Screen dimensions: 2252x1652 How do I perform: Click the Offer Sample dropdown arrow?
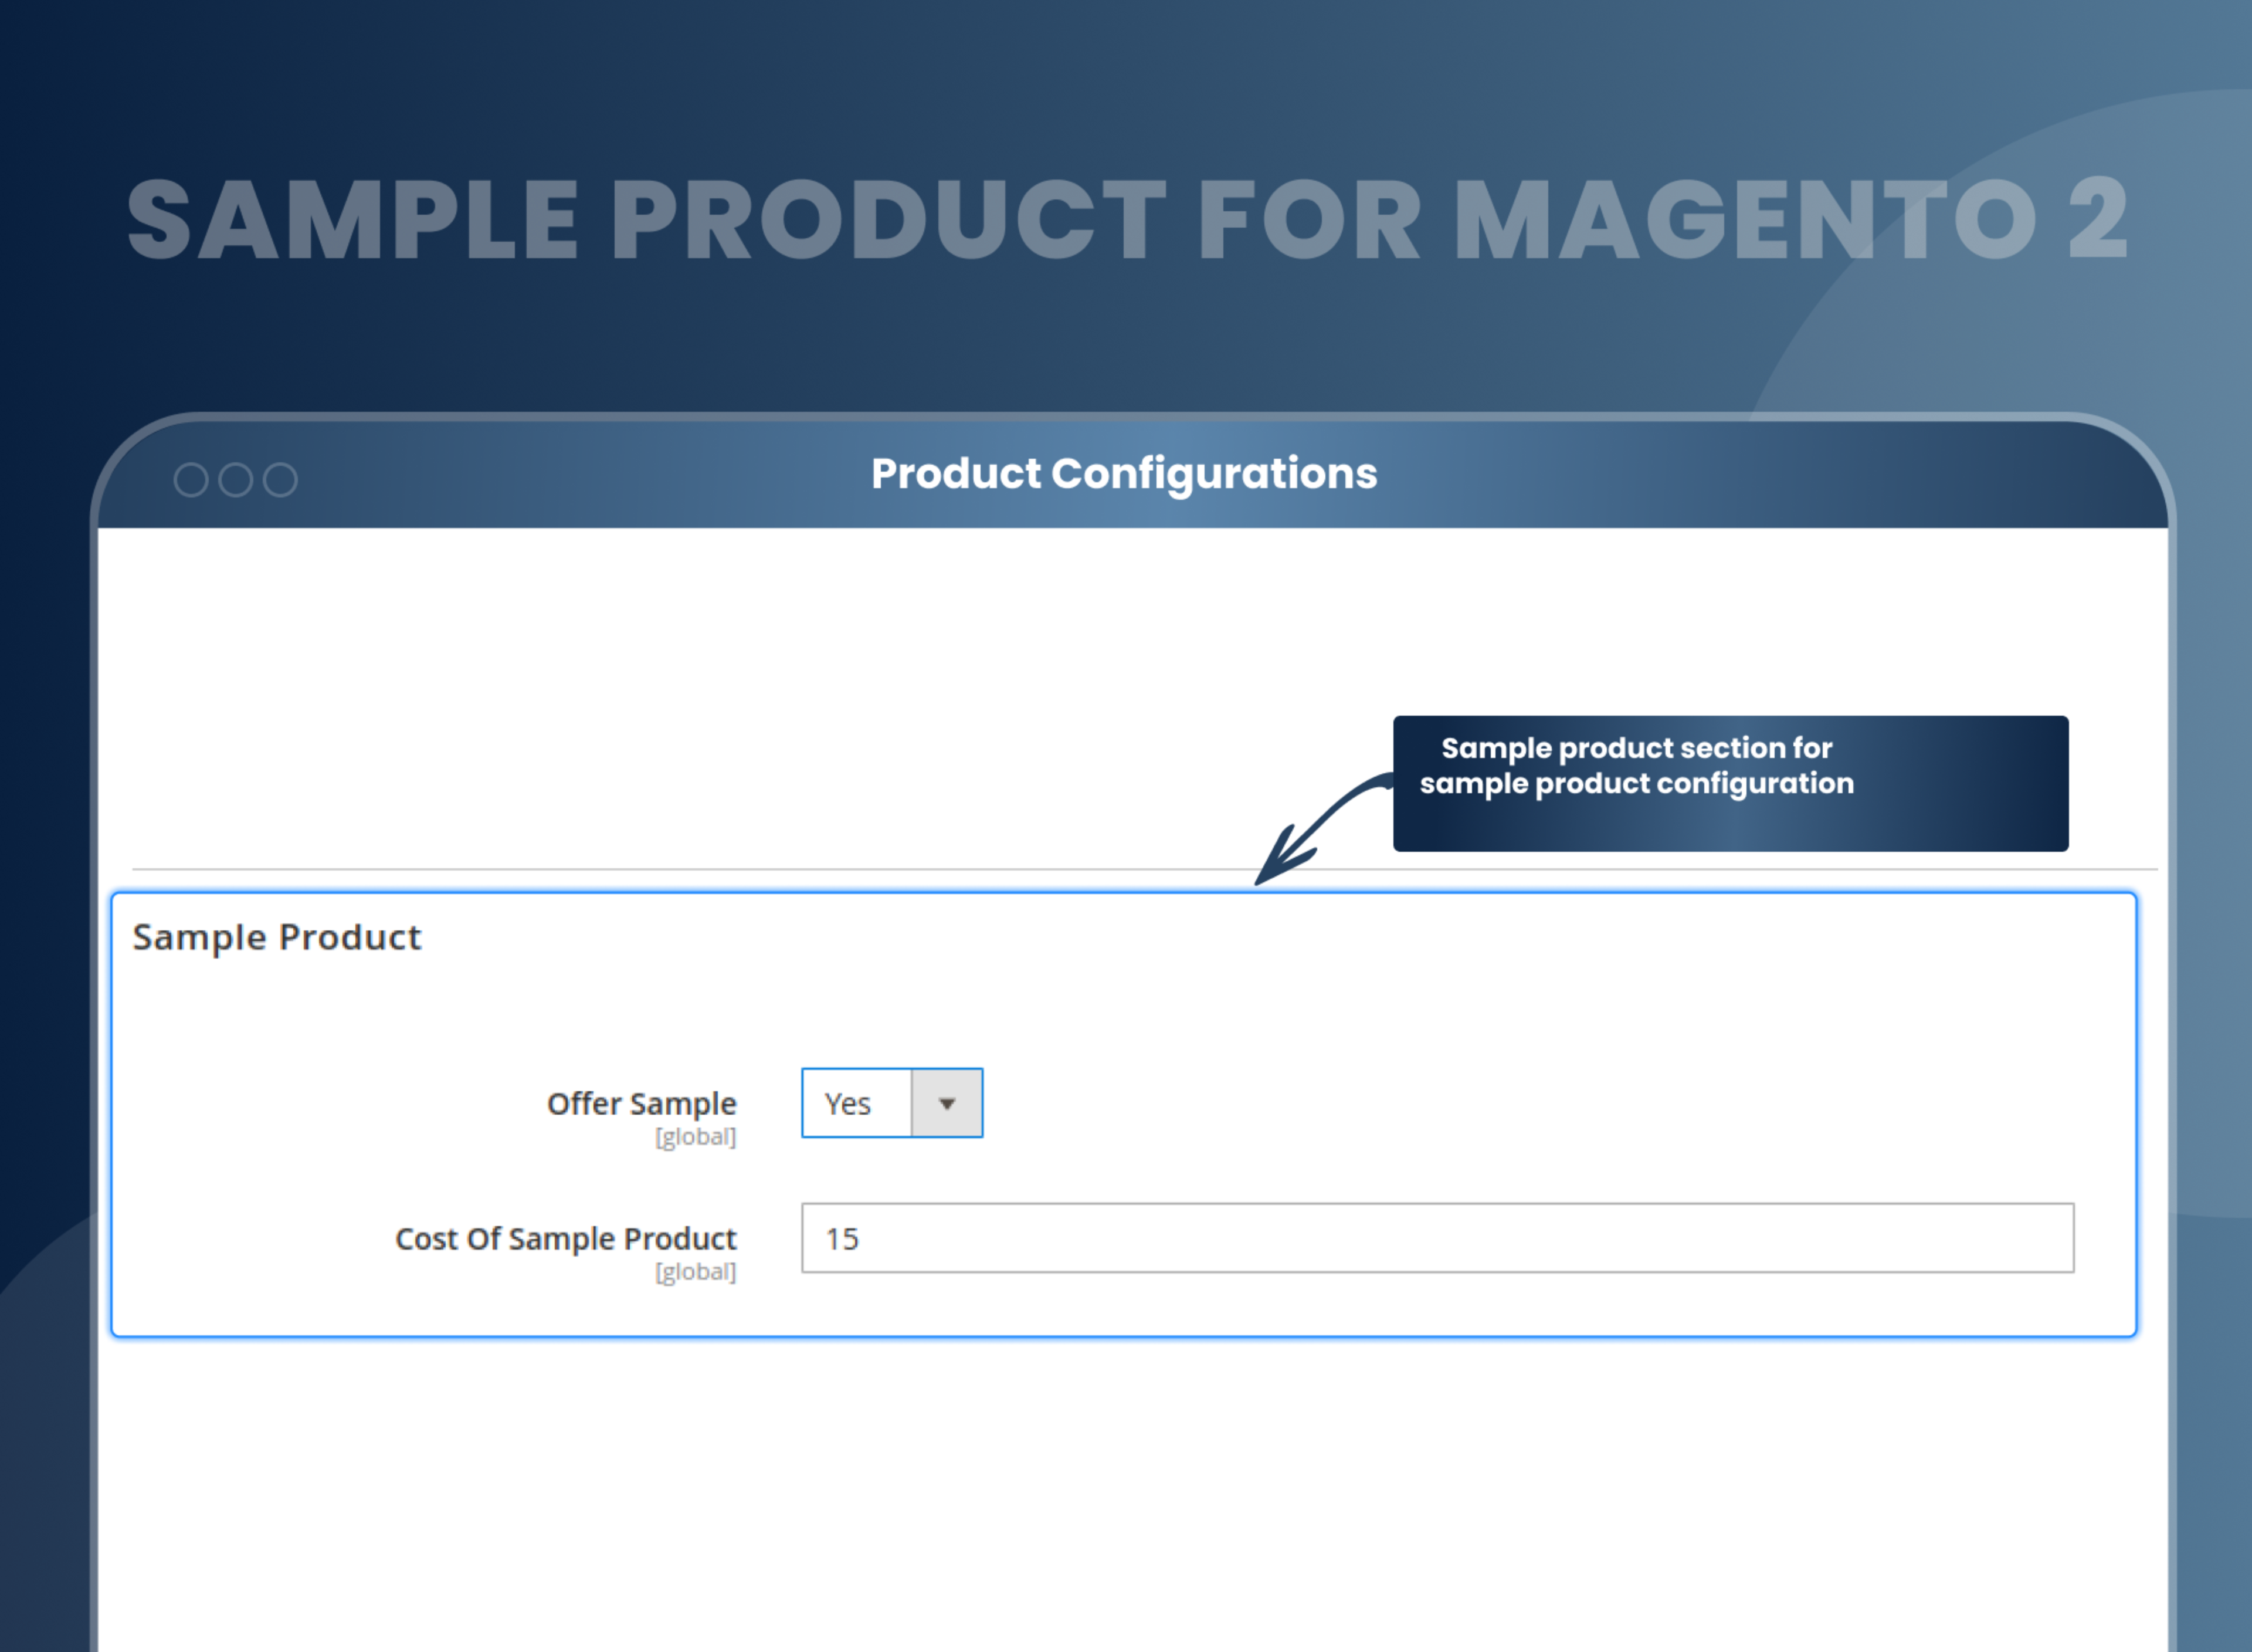(947, 1103)
